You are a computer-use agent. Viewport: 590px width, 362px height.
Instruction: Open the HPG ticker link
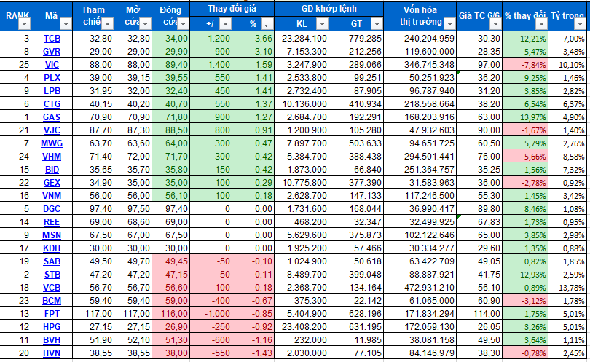[x=52, y=327]
